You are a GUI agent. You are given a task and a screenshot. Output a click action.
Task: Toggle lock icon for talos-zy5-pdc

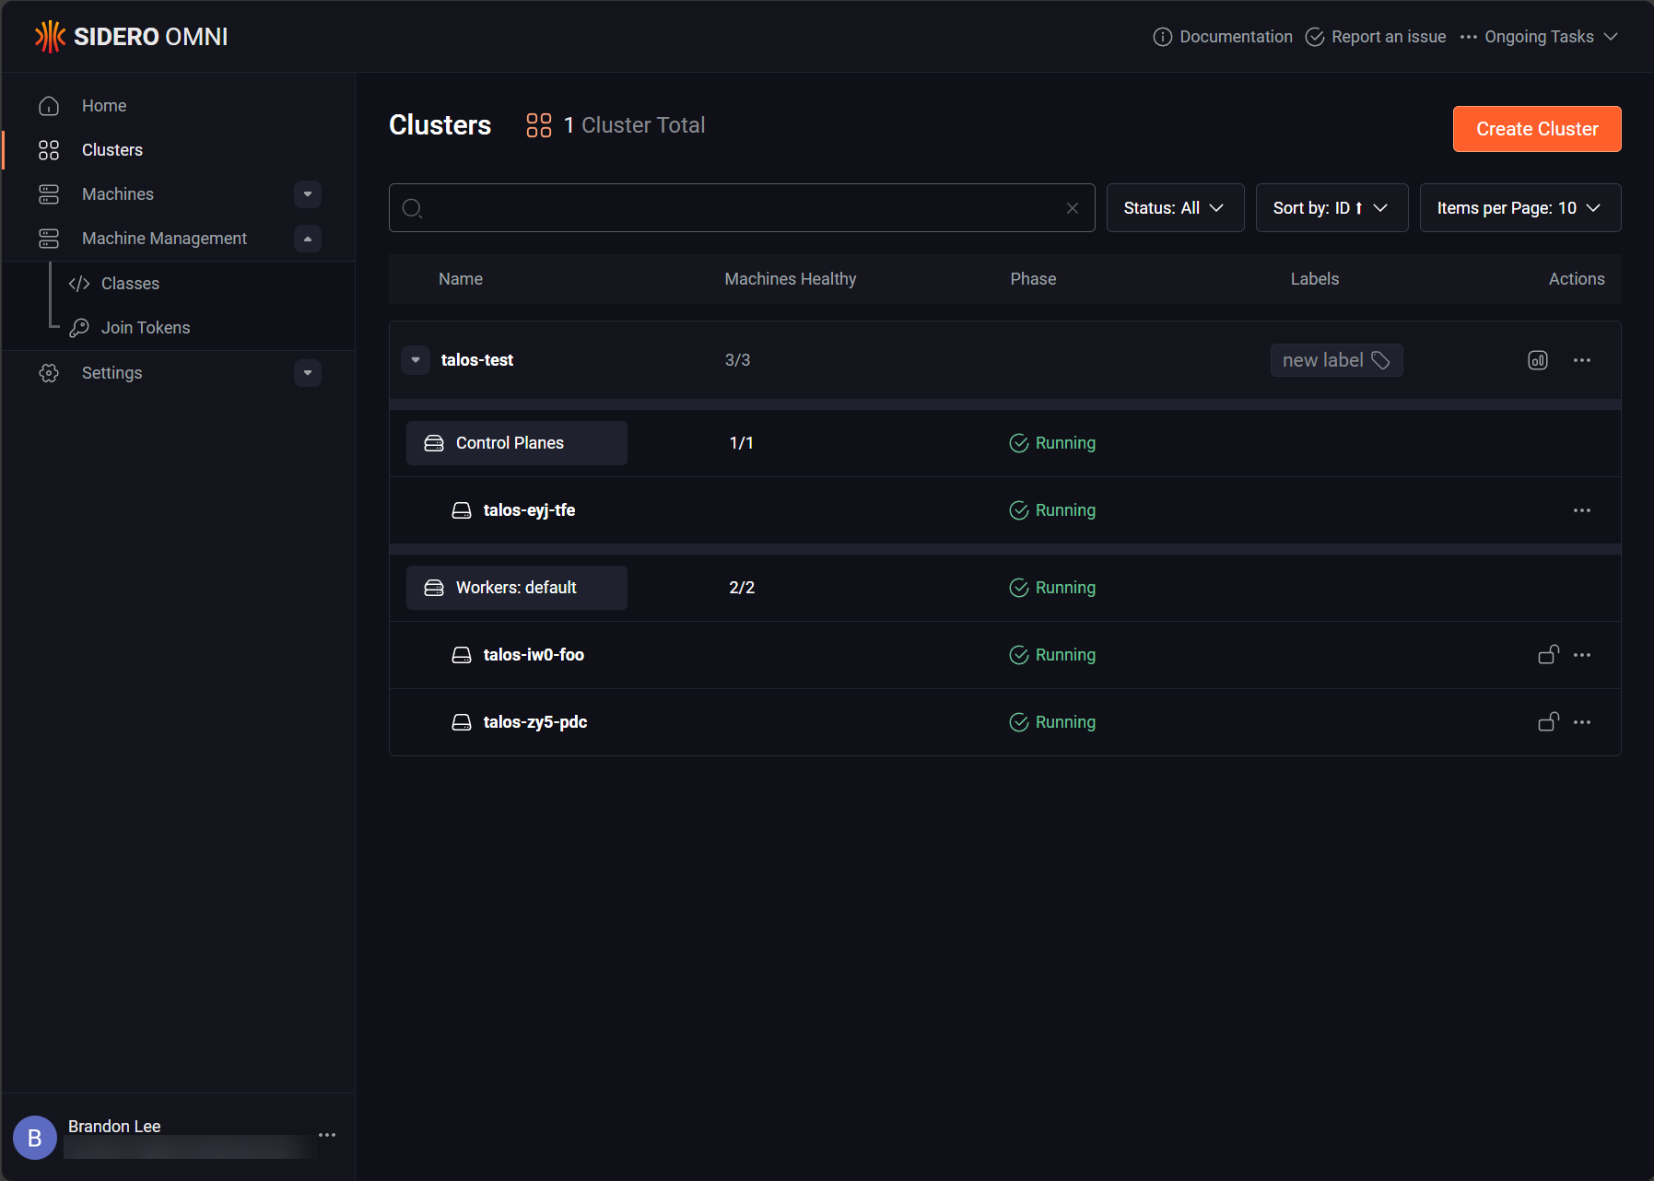click(x=1548, y=722)
